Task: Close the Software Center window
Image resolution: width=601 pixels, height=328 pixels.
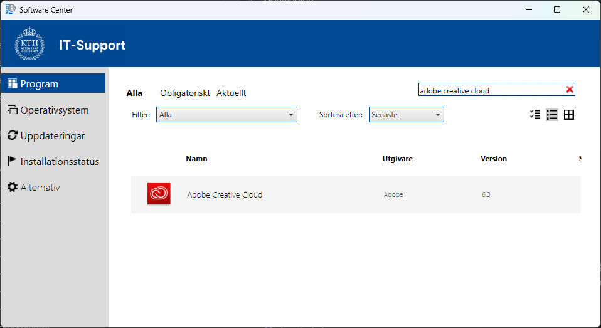Action: tap(586, 10)
